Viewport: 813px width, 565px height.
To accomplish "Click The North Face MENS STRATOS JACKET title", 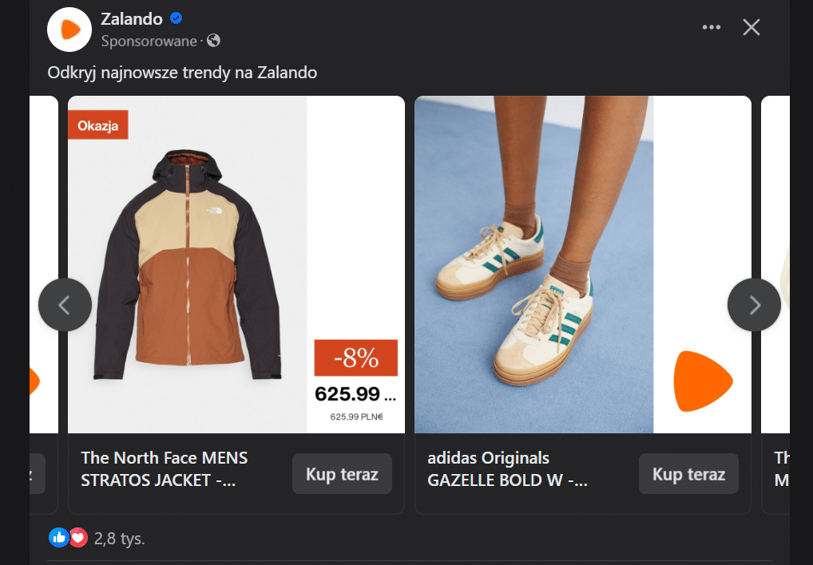I will tap(165, 469).
